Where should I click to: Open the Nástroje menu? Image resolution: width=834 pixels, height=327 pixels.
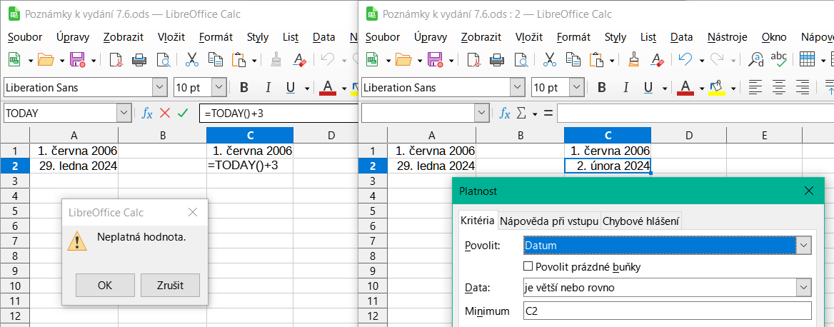pos(727,37)
